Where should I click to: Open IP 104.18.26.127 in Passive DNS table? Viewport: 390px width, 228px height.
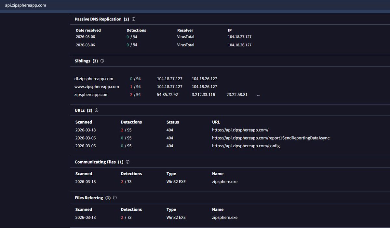pyautogui.click(x=239, y=45)
